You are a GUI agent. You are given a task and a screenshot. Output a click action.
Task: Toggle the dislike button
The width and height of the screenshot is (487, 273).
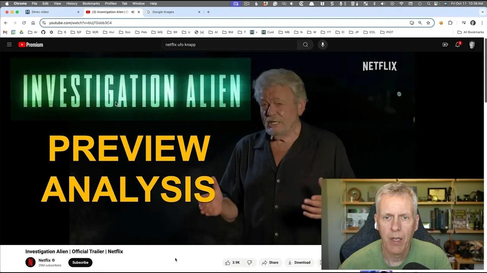[x=250, y=262]
